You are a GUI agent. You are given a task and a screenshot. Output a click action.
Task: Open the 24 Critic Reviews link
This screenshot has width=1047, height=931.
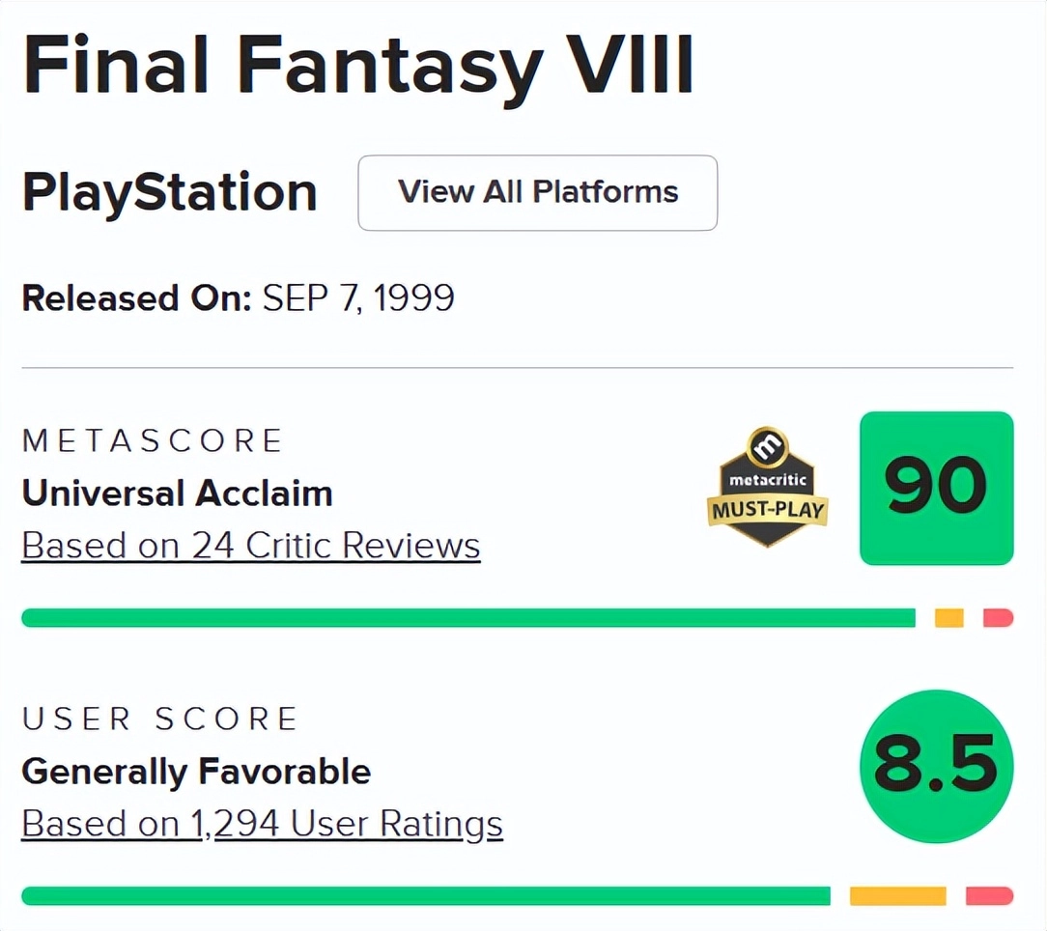[x=250, y=546]
